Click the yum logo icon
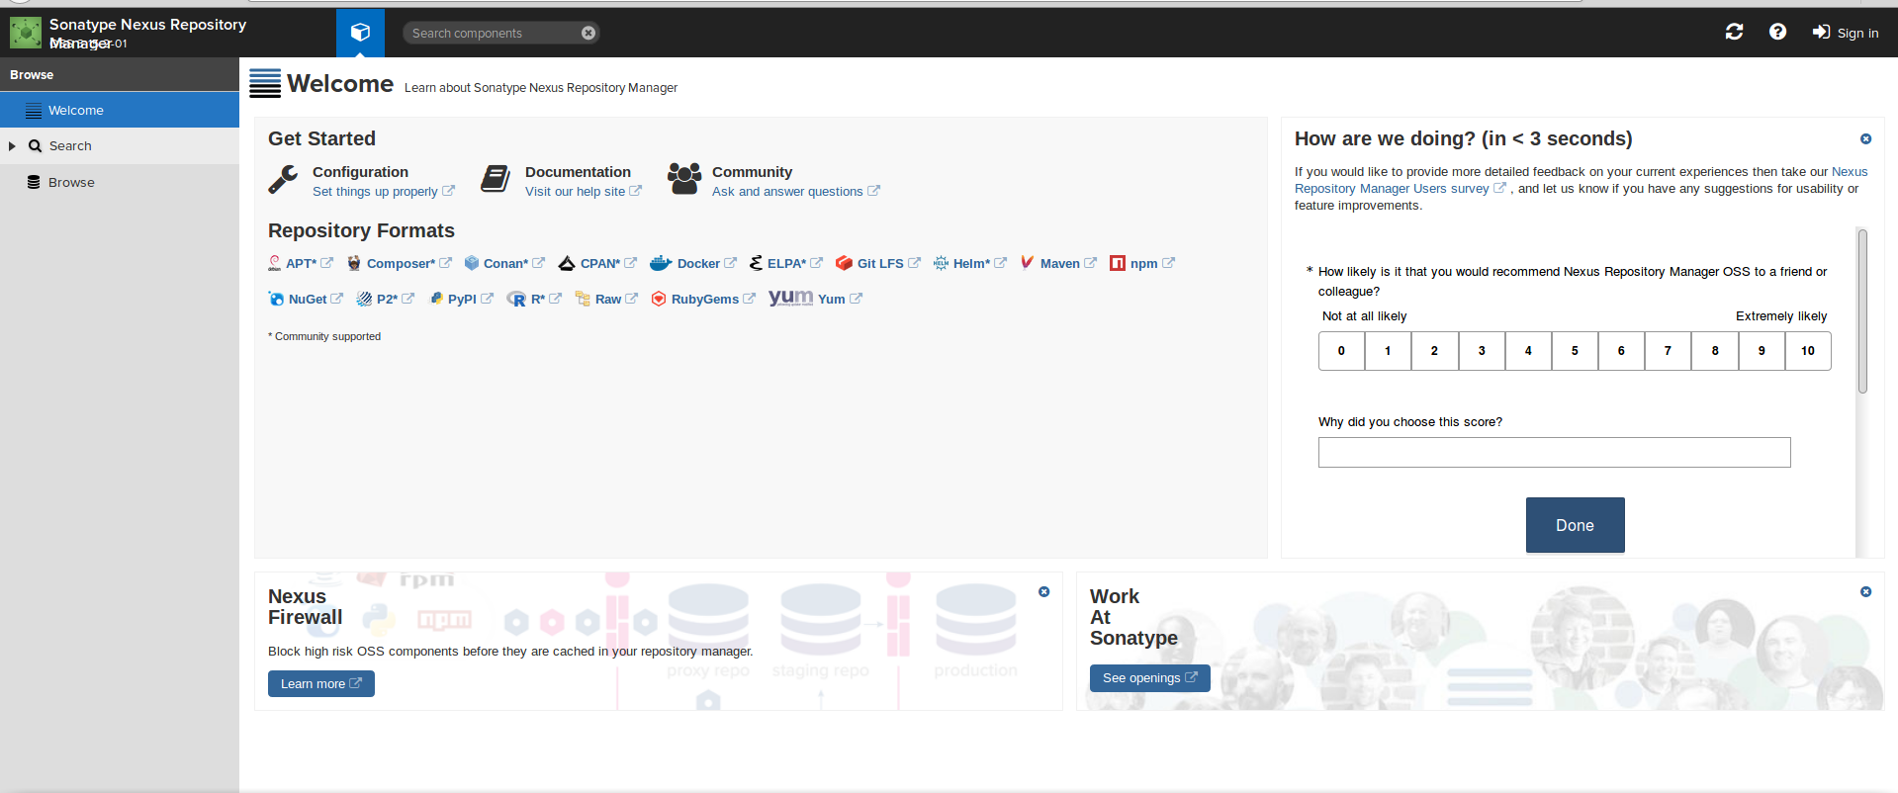Screen dimensions: 1898x793 790,298
